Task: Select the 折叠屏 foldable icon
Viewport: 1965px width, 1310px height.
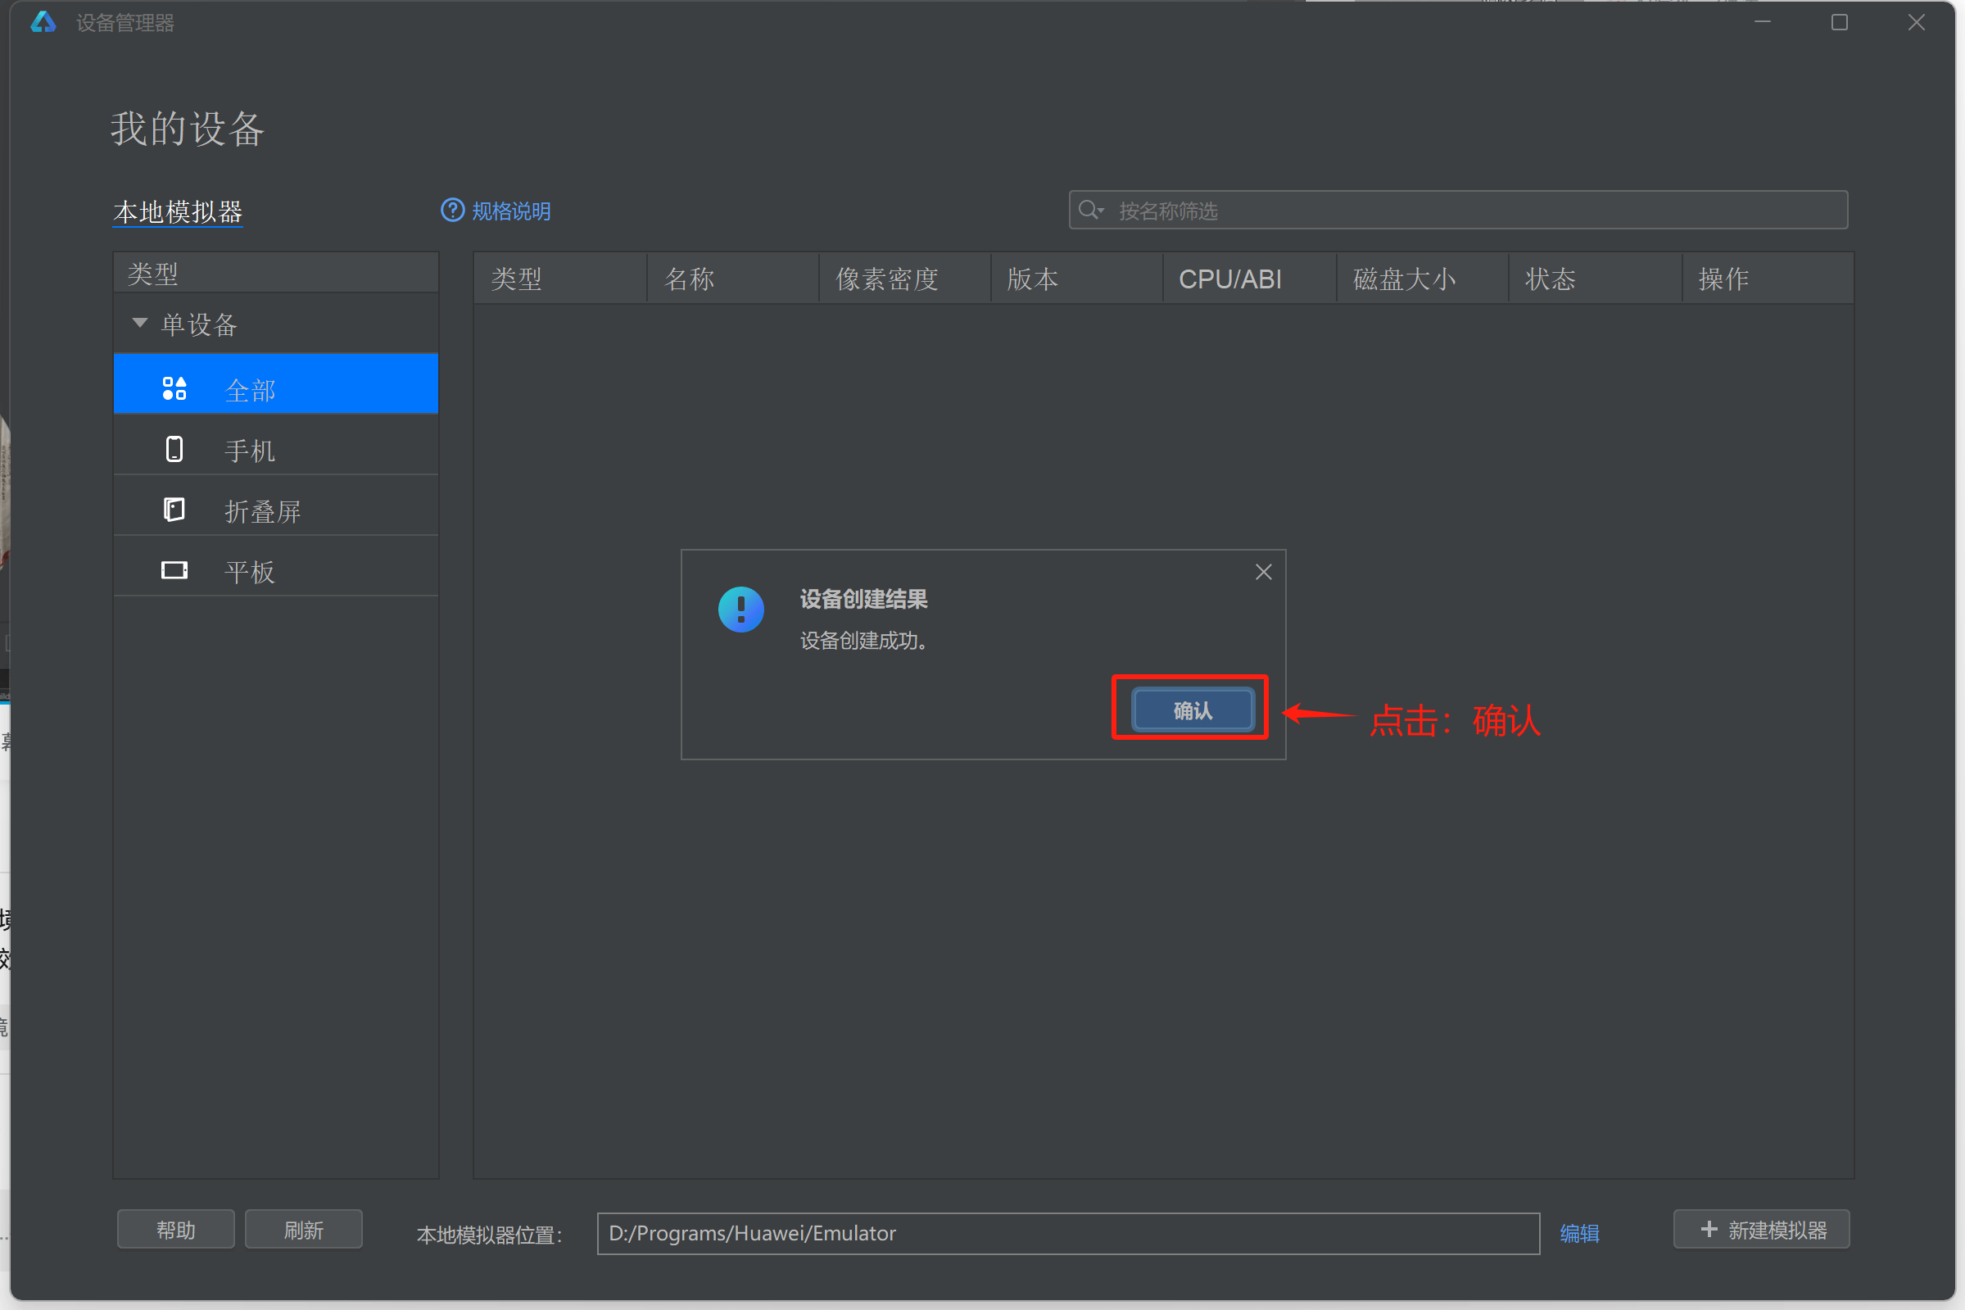Action: [174, 510]
